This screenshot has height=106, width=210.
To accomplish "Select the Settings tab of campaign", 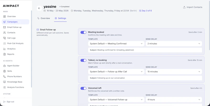I will tap(60, 18).
